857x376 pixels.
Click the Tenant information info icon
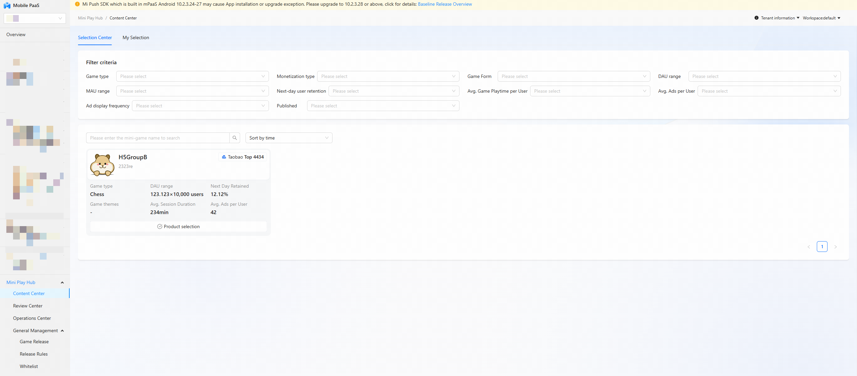pos(756,18)
